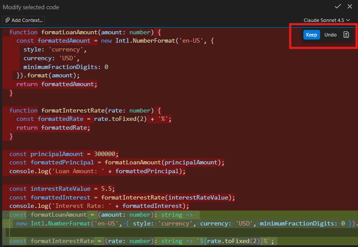Accept changes with the checkmark icon

point(338,7)
